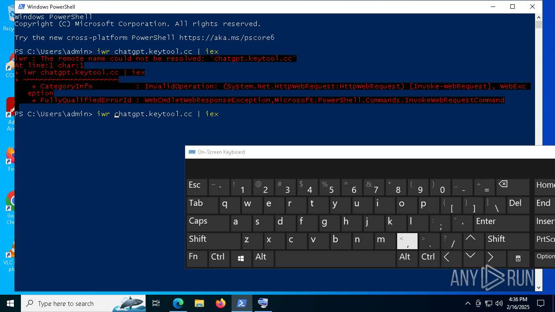Launch Microsoft Edge from the taskbar

[178, 303]
